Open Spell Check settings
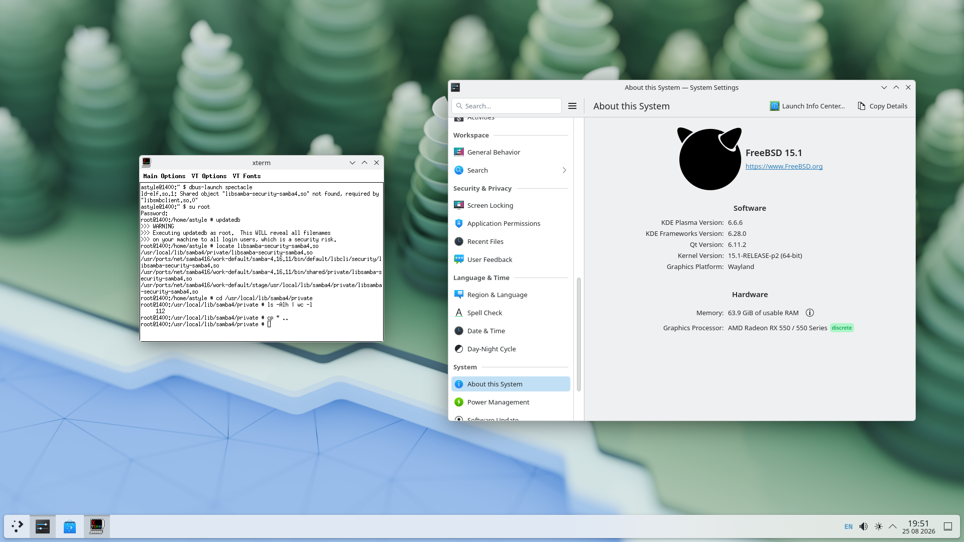964x542 pixels. click(511, 313)
